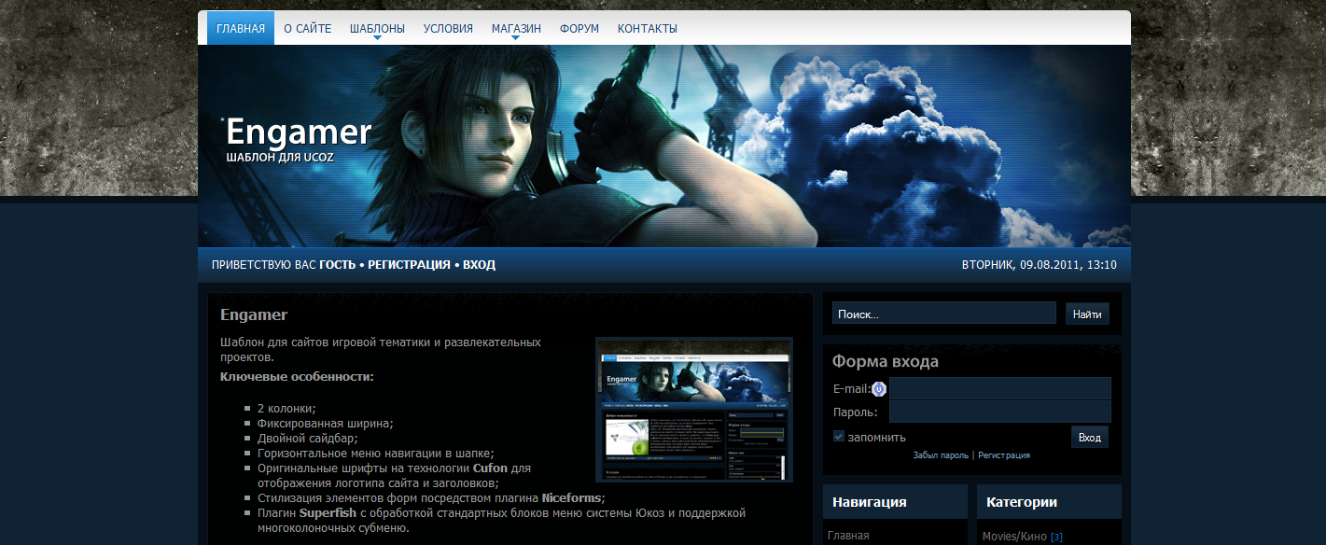Focus the E-mail input field
The image size is (1326, 545).
[1000, 388]
